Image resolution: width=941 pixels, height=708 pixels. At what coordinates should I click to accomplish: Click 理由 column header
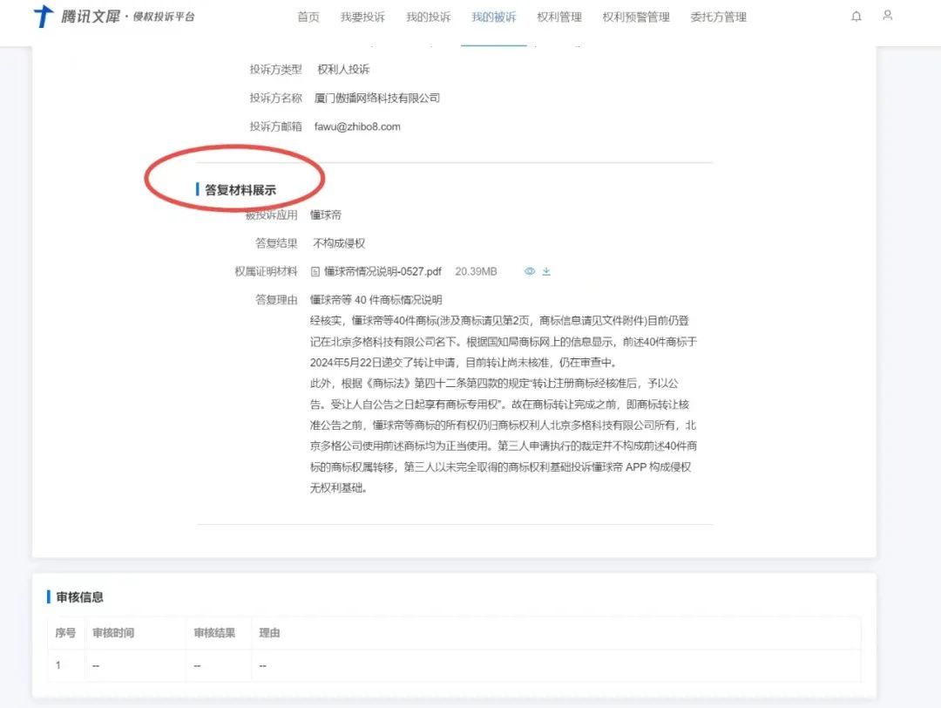[x=269, y=633]
